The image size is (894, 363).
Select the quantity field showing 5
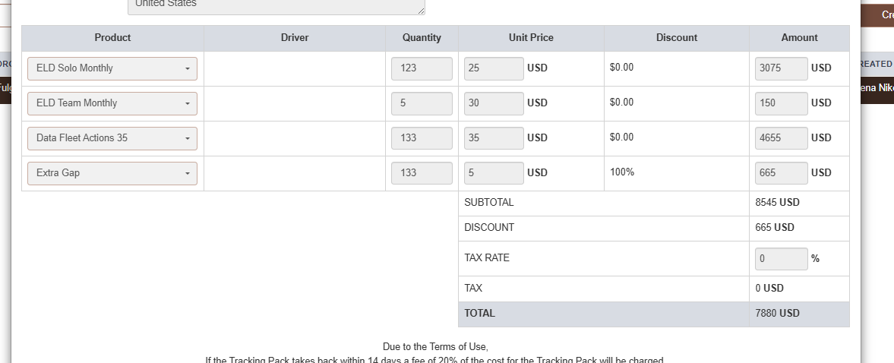coord(422,103)
